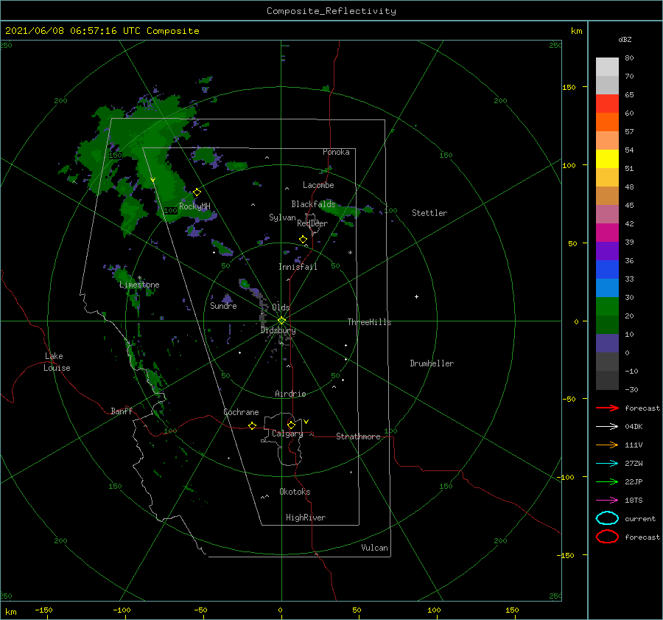
Task: Click the asterisk marker east of Innisfail
Action: pyautogui.click(x=350, y=253)
